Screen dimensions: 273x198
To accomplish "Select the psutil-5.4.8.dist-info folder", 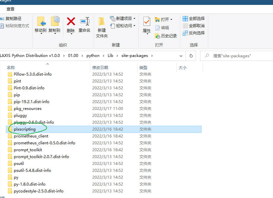I will [32, 170].
